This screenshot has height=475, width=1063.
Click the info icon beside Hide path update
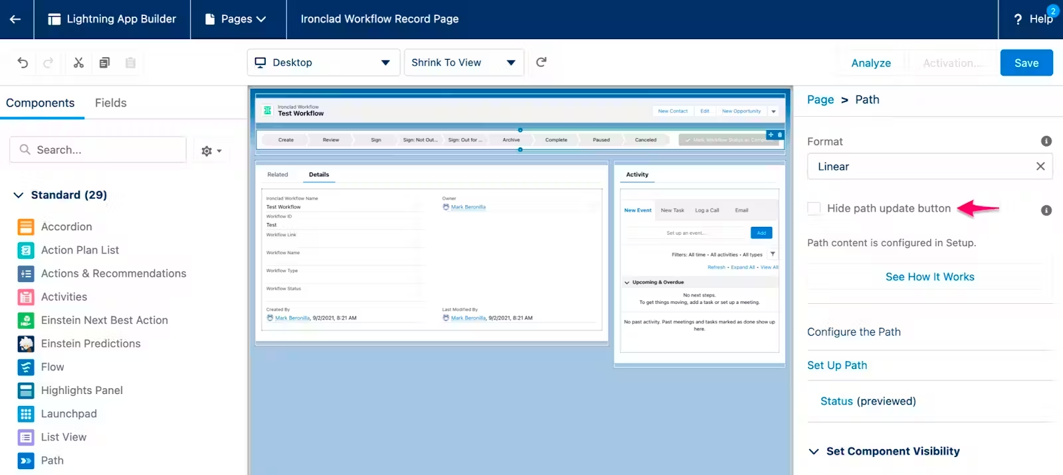(x=1046, y=210)
